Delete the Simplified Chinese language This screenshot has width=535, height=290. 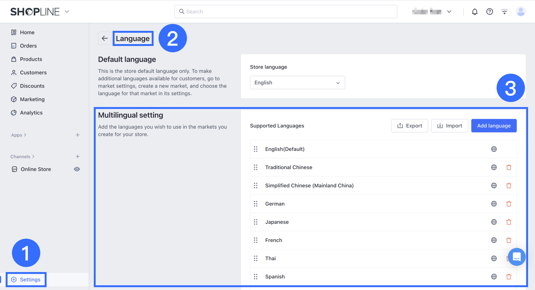[x=509, y=186]
